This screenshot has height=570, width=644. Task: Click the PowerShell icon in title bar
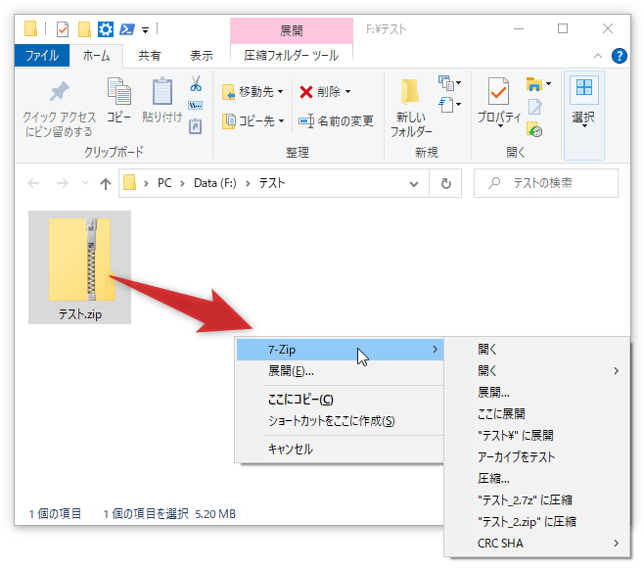tap(127, 29)
